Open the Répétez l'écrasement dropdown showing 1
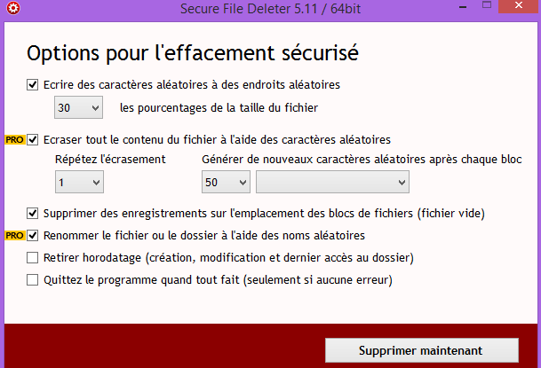 tap(79, 182)
